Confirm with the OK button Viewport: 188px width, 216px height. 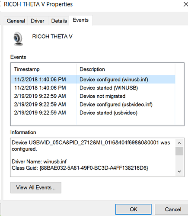click(134, 210)
